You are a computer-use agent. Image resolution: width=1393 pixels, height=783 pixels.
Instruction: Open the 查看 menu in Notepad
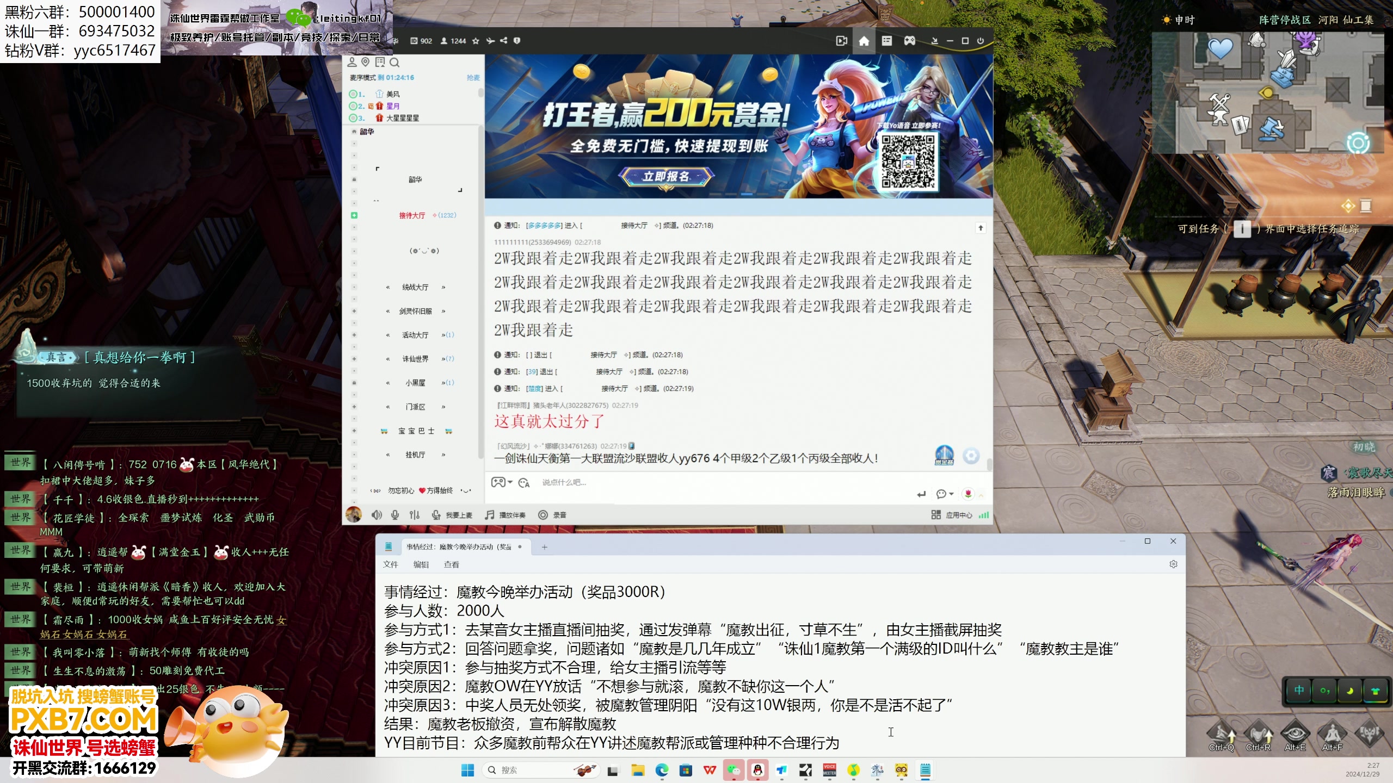(453, 564)
